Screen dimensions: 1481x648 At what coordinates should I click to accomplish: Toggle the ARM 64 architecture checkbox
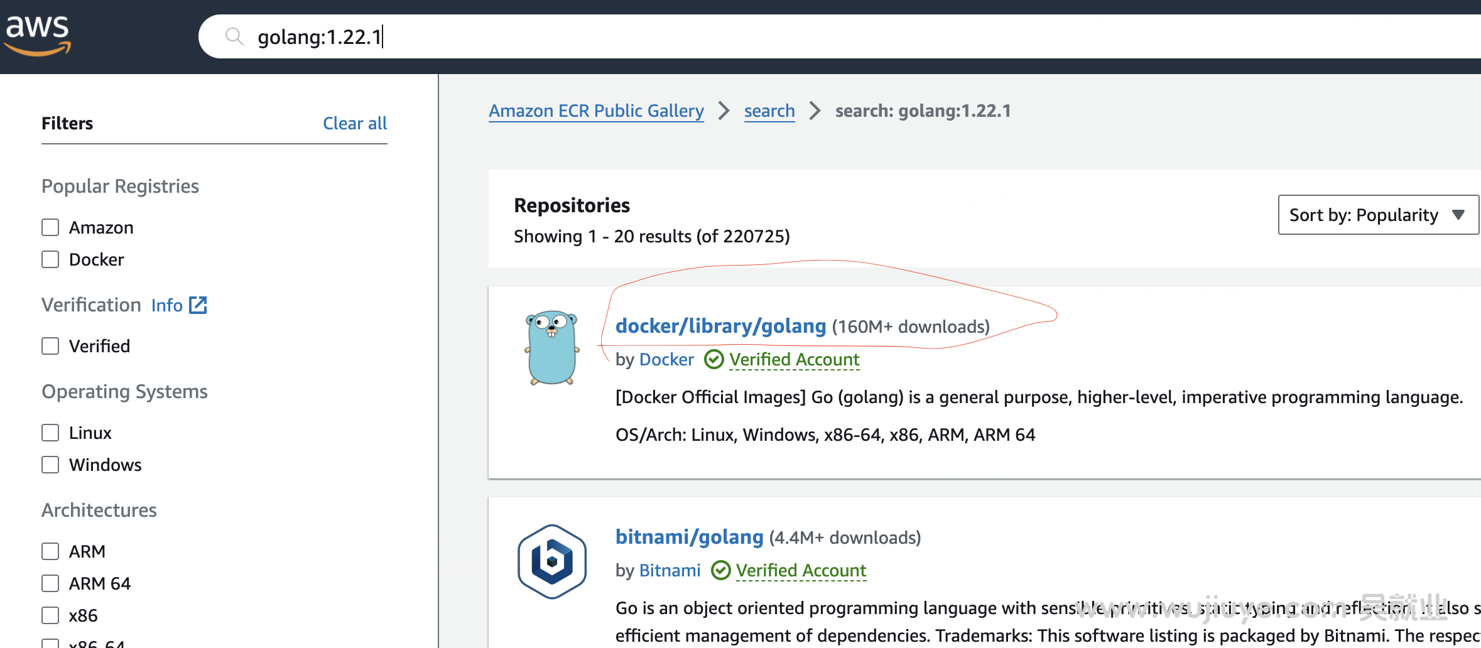(x=50, y=583)
